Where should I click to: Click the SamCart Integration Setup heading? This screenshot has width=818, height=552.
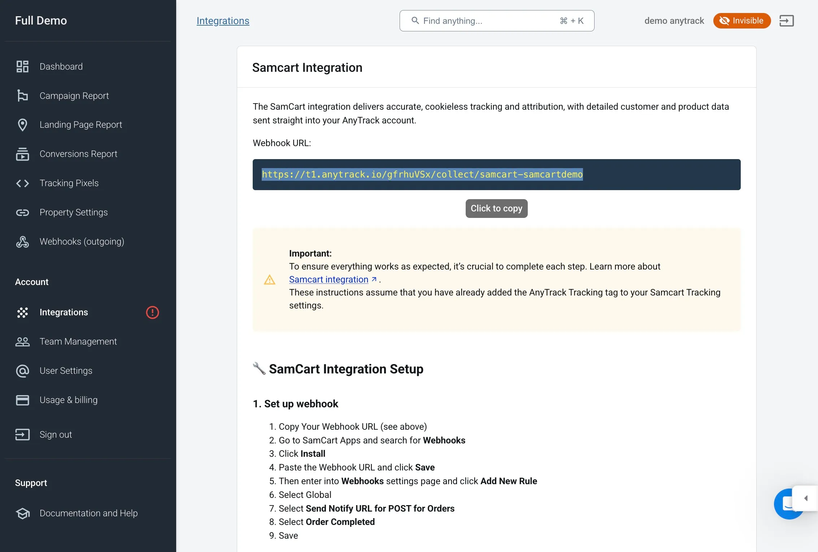click(346, 369)
